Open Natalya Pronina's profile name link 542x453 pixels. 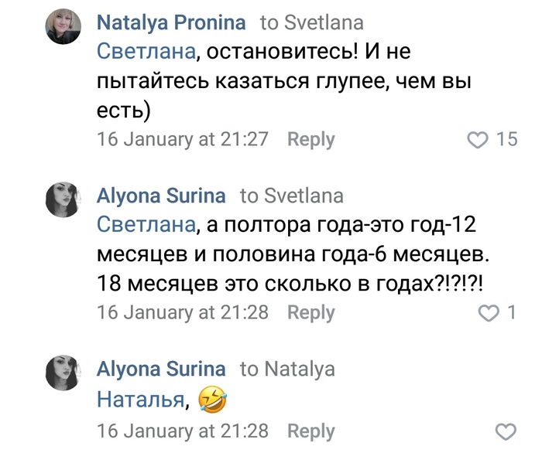[171, 23]
